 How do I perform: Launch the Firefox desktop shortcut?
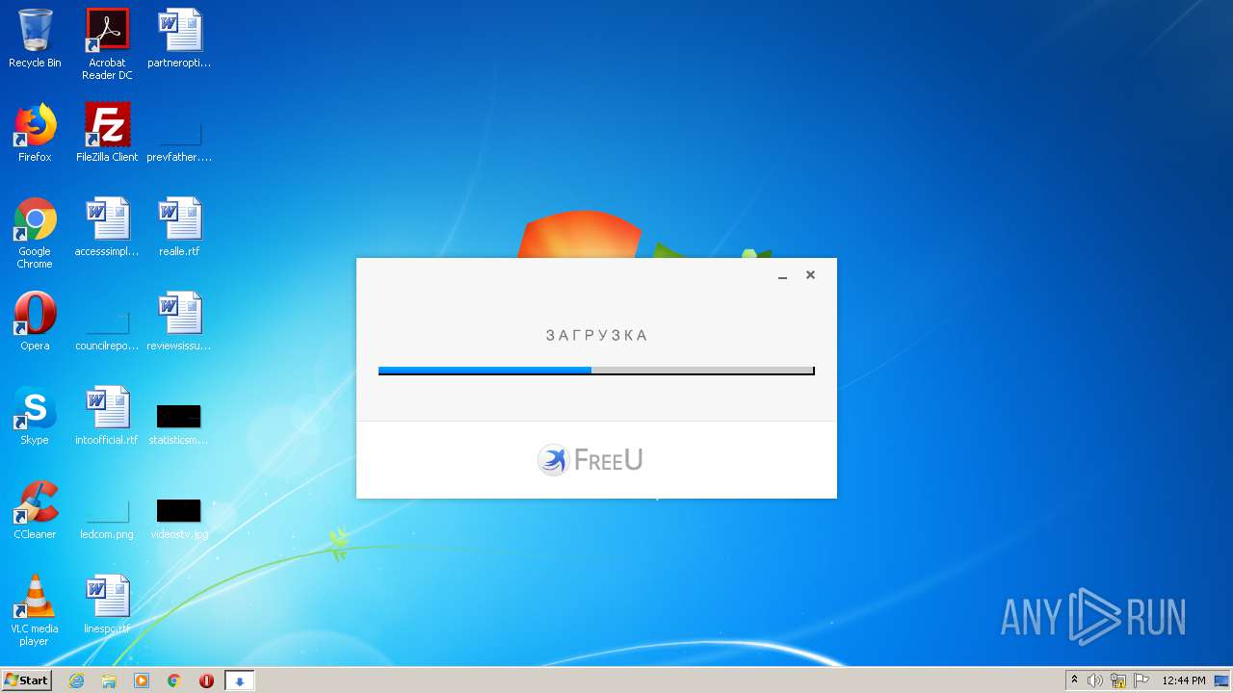coord(35,134)
